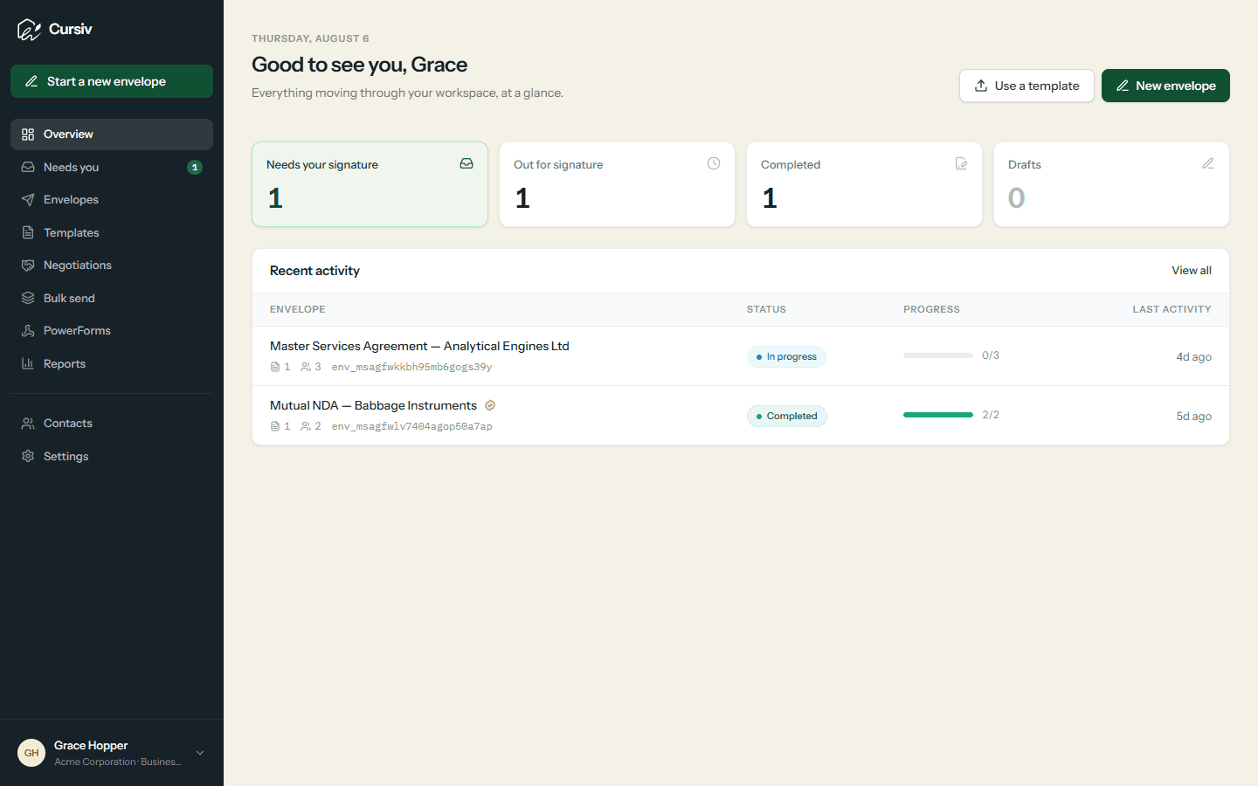Click recipients icon in Master Services row
This screenshot has width=1258, height=786.
pos(306,367)
